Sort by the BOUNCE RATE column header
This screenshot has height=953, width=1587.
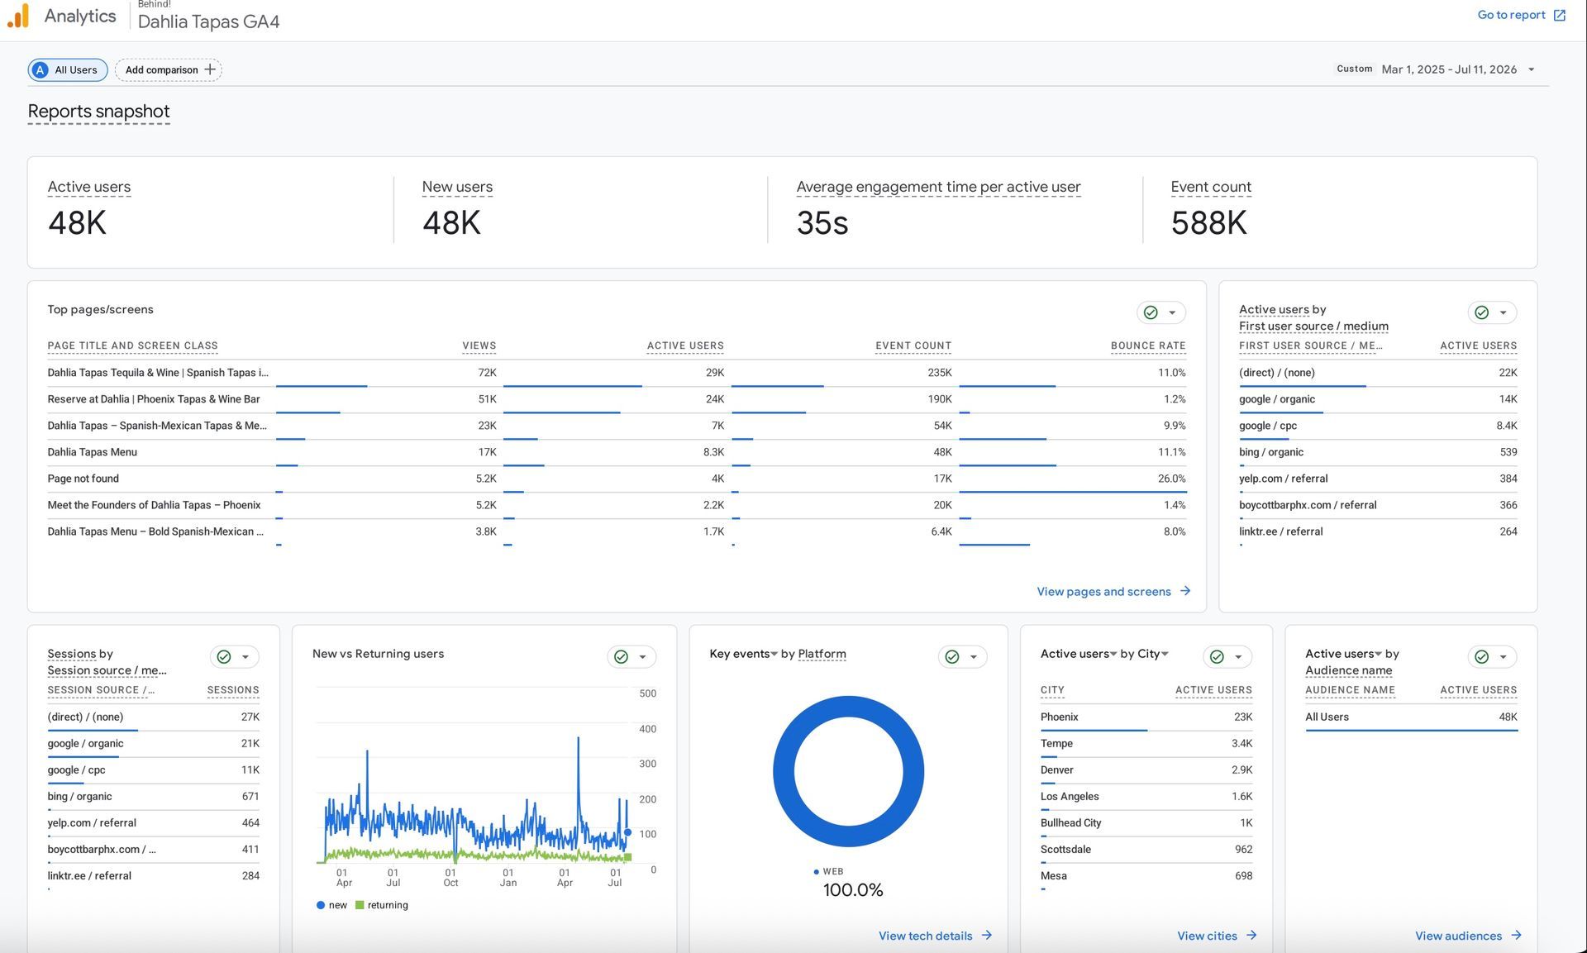coord(1148,345)
